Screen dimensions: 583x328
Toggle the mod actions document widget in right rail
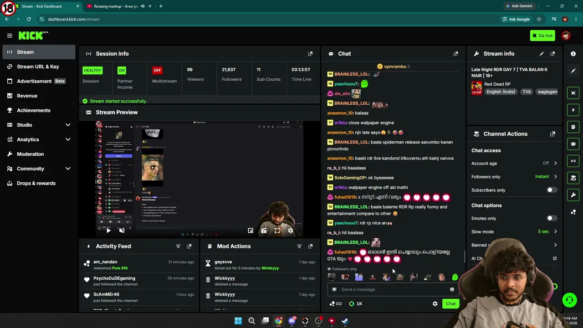click(573, 127)
